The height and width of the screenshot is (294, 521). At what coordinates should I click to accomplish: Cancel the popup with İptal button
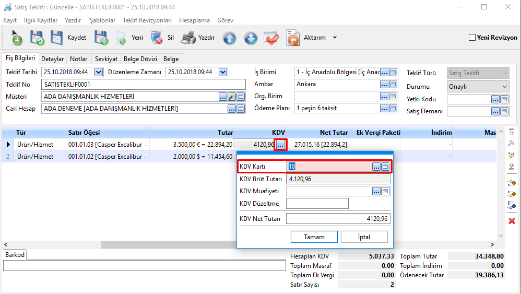[x=364, y=237]
